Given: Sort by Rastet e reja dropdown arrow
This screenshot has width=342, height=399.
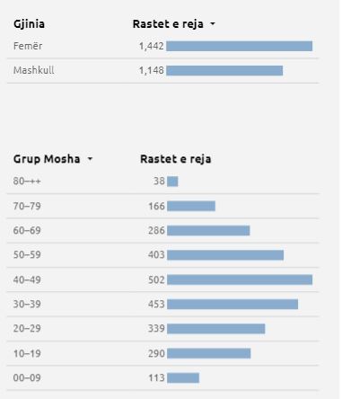Looking at the screenshot, I should (x=213, y=24).
